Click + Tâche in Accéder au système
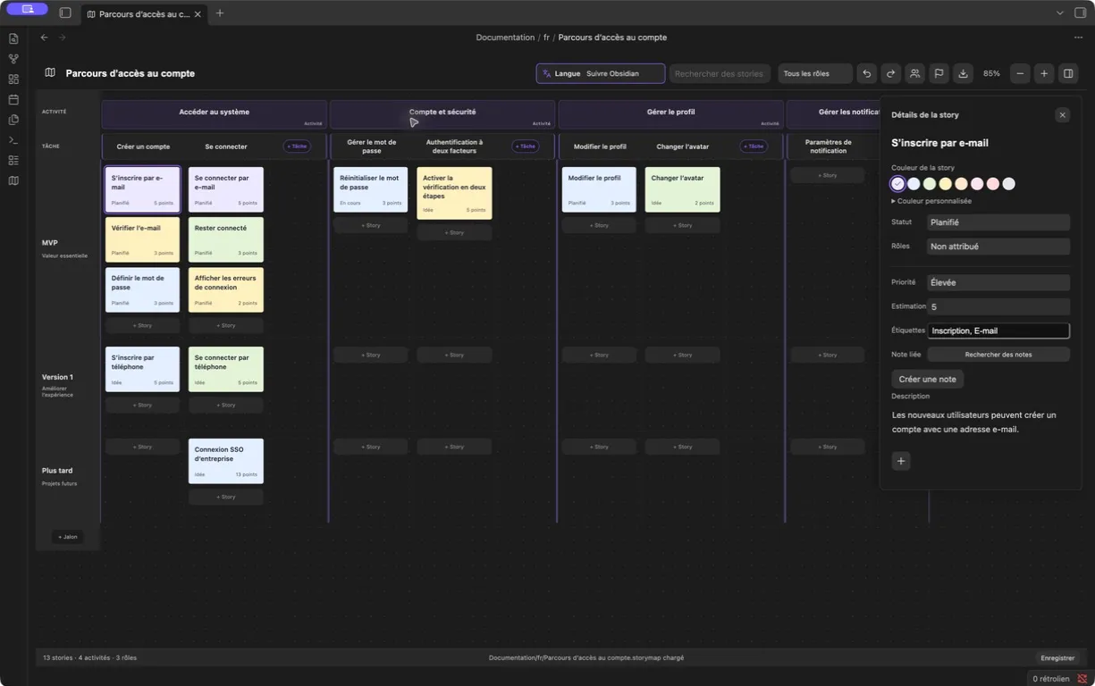 (297, 146)
